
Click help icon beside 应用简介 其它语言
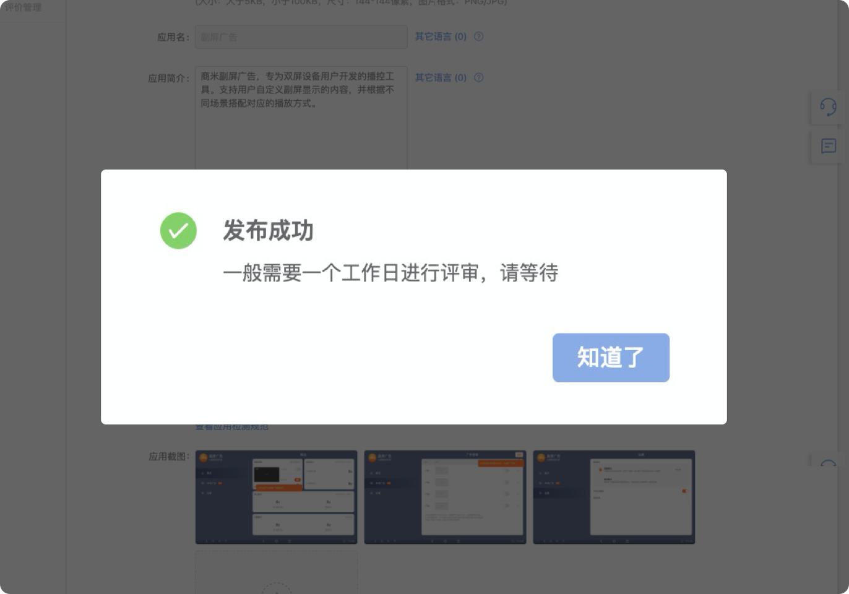click(478, 77)
